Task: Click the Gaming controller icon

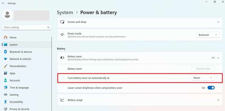Action: tap(6, 95)
